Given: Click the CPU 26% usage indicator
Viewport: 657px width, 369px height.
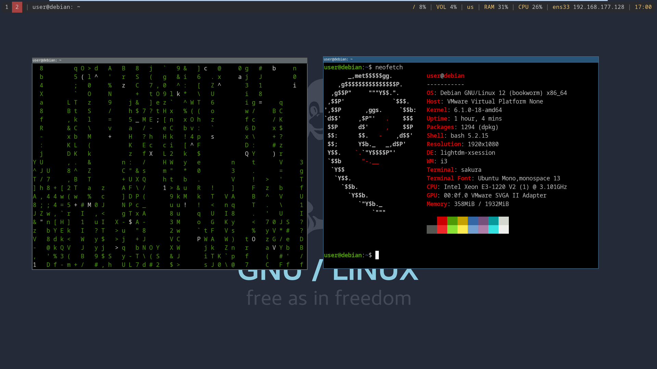Looking at the screenshot, I should click(x=530, y=7).
